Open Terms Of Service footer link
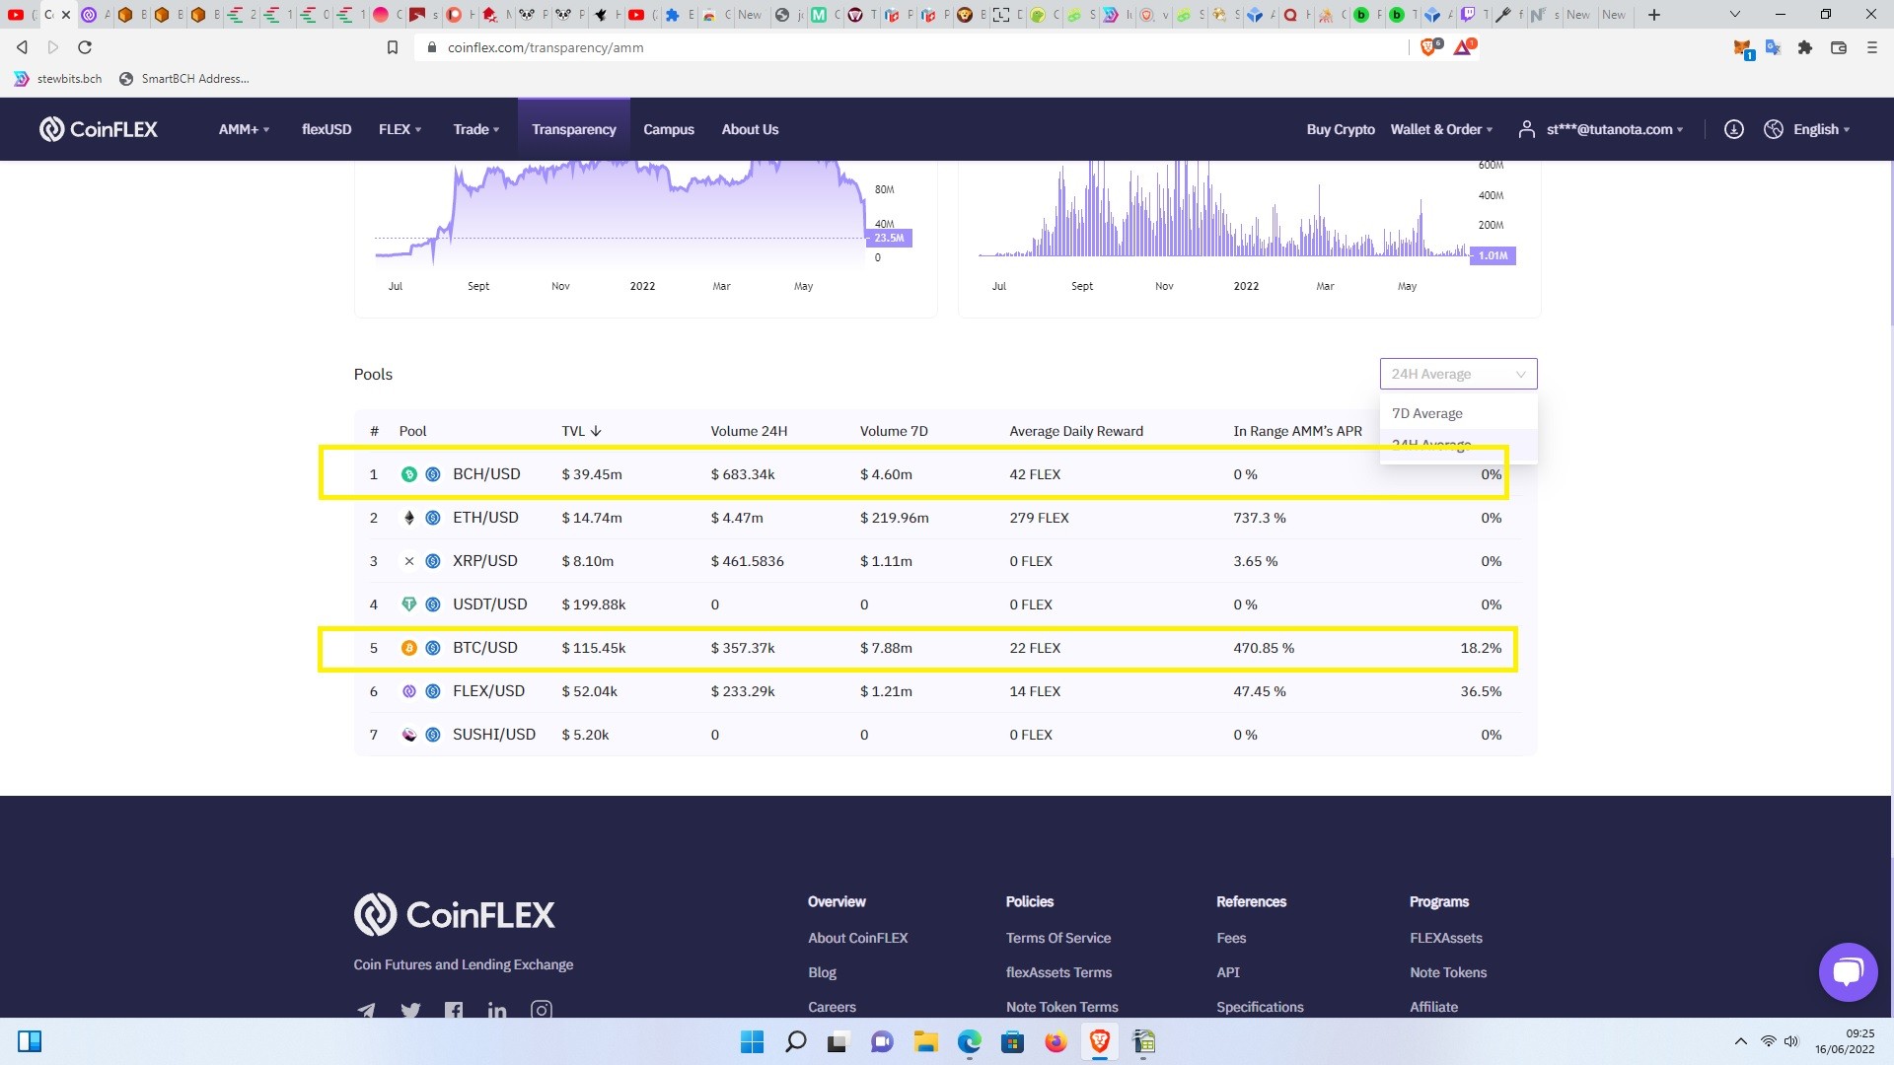The width and height of the screenshot is (1894, 1065). coord(1057,938)
